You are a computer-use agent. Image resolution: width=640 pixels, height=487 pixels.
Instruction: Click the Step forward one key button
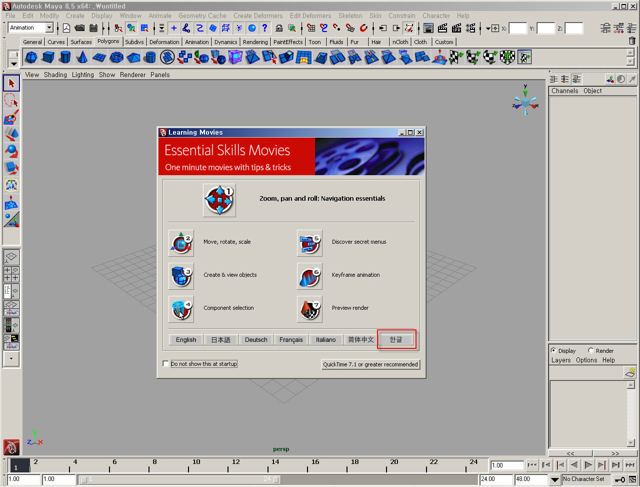click(x=602, y=465)
